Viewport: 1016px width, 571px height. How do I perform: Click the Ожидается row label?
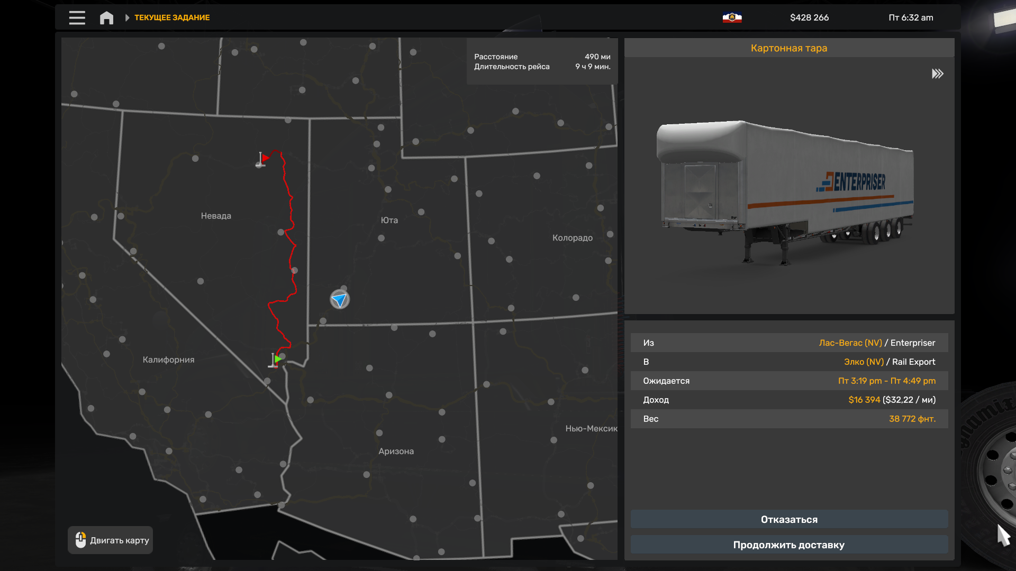click(666, 381)
